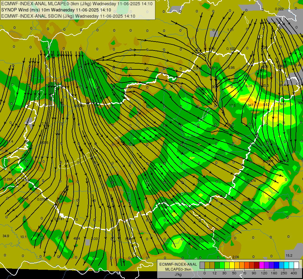The width and height of the screenshot is (303, 279).
Task: Click the map value '20.0'
Action: 265,86
